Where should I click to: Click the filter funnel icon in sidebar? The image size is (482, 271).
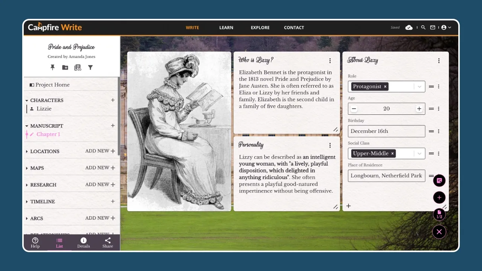pos(90,67)
